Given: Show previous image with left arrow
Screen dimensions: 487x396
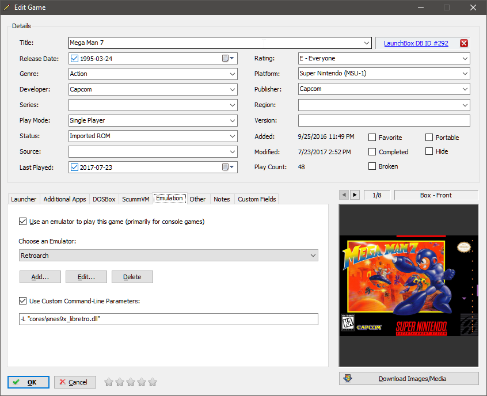Looking at the screenshot, I should (x=344, y=195).
